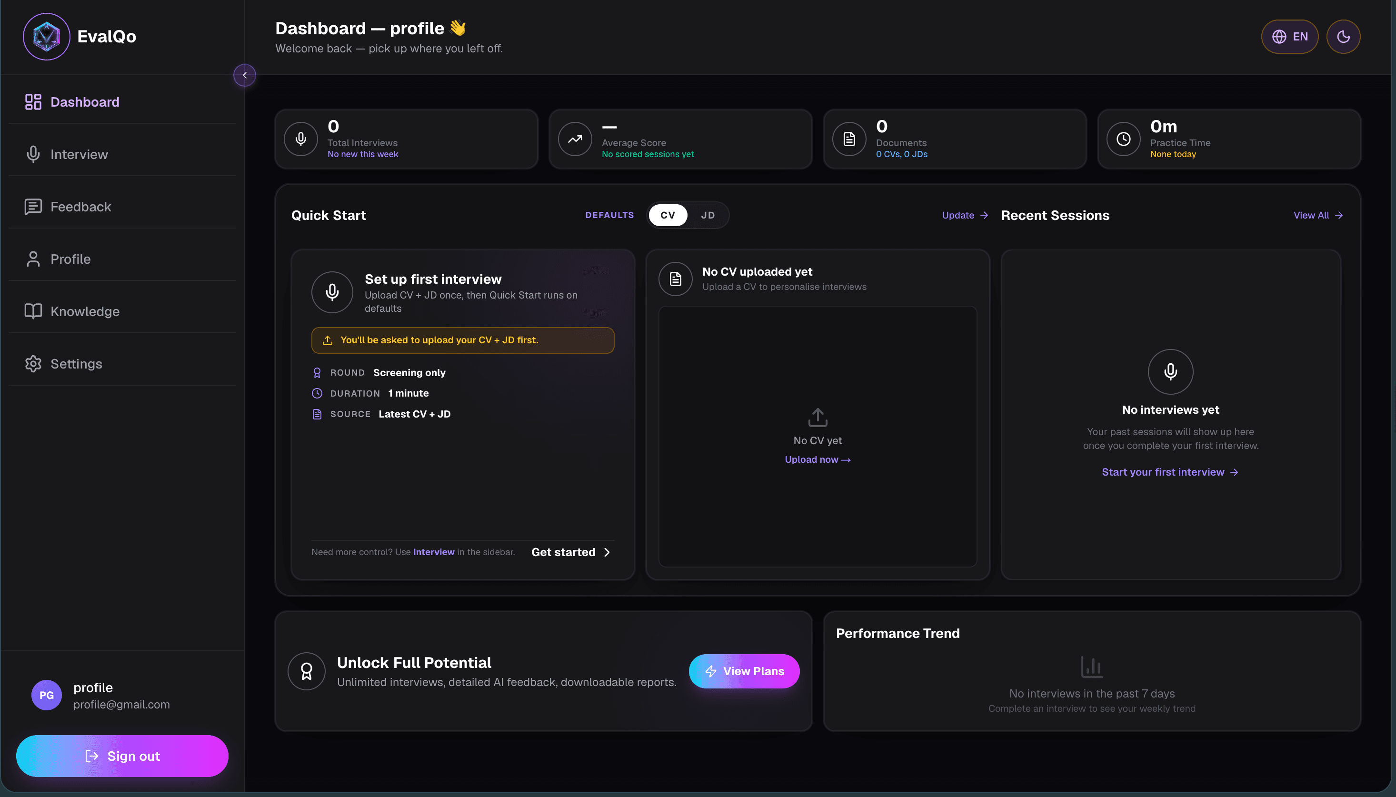Open the Interview sidebar item

point(122,154)
